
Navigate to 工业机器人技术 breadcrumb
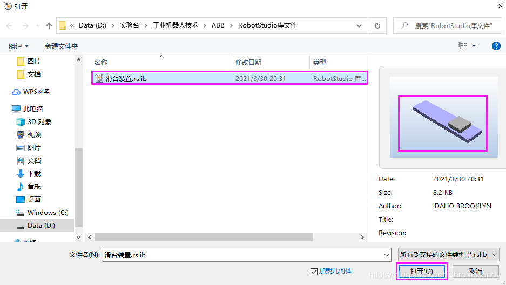[x=175, y=25]
